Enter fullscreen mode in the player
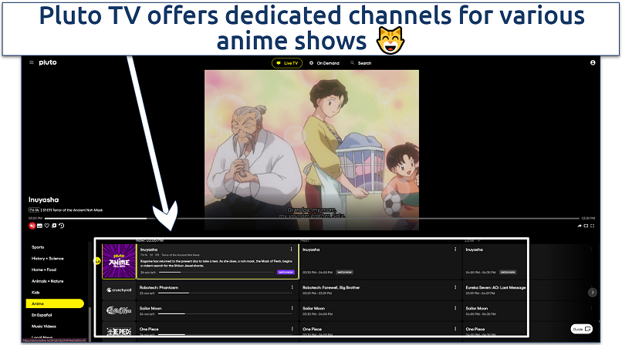The height and width of the screenshot is (345, 622). pos(592,226)
